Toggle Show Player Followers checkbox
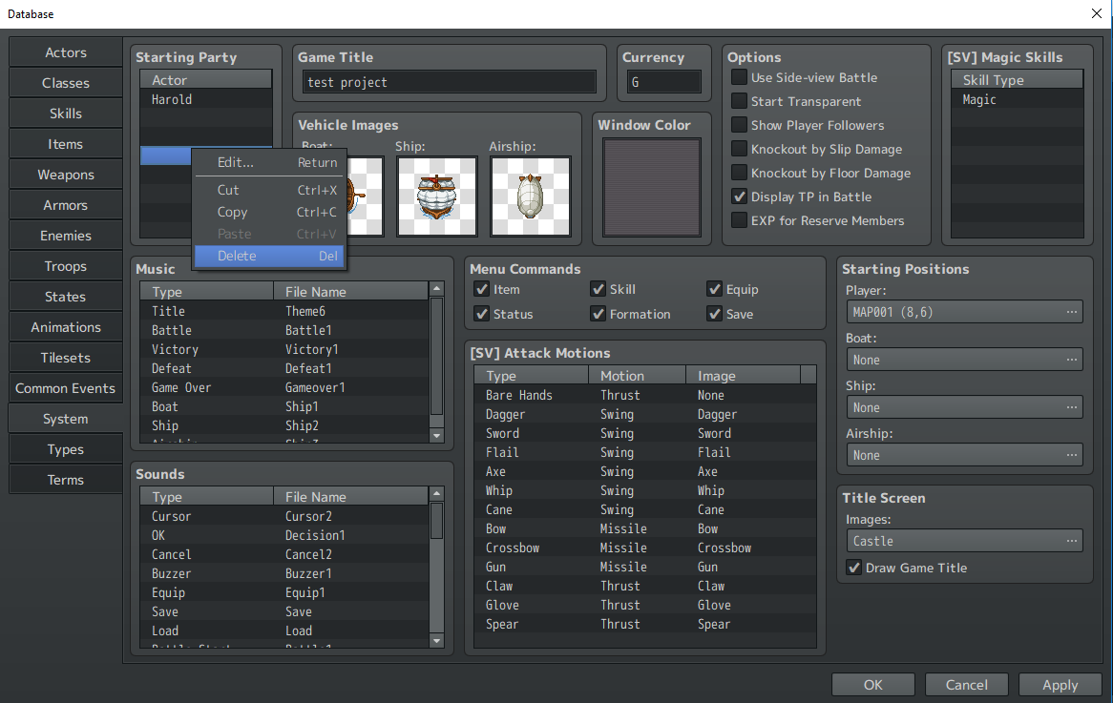The height and width of the screenshot is (703, 1113). [x=739, y=125]
